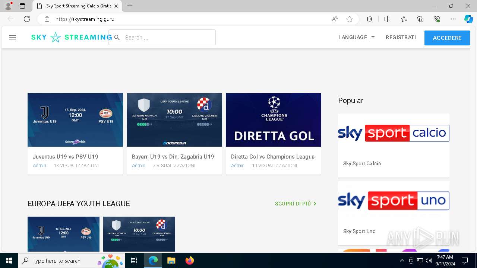477x268 pixels.
Task: Open Sky Sport Calcio channel image
Action: point(394,133)
